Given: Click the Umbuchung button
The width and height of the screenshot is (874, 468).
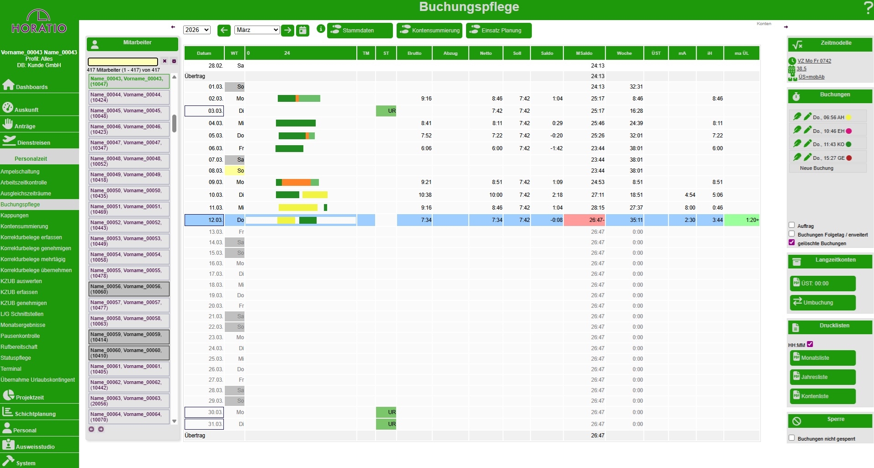Looking at the screenshot, I should click(x=822, y=302).
